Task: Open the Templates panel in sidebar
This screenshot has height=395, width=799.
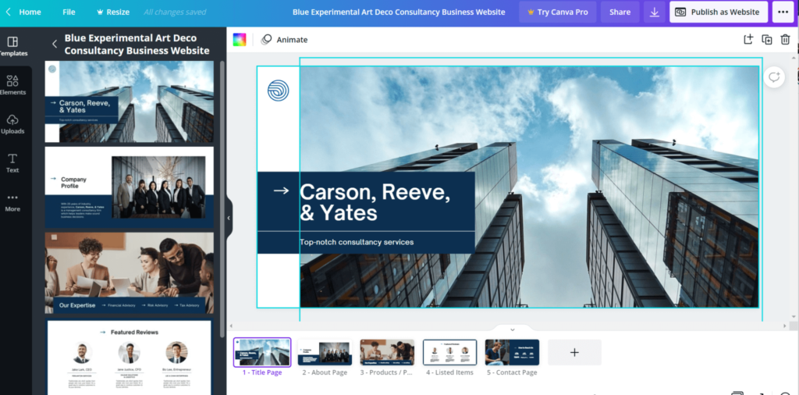Action: 12,45
